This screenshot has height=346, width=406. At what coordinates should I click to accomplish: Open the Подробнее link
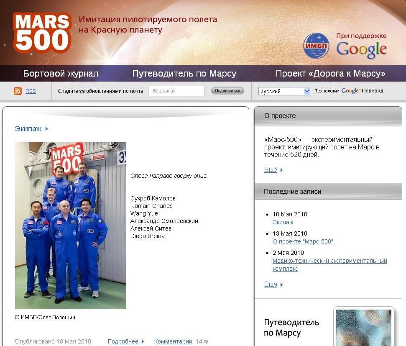(123, 341)
